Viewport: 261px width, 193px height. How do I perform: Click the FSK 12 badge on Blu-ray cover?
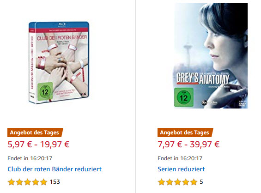click(45, 91)
